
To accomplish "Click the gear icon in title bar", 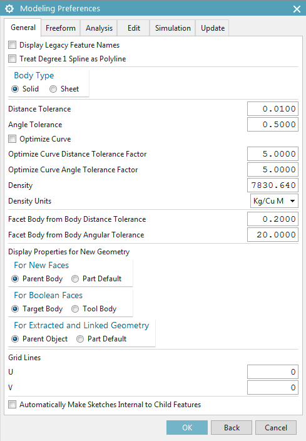I will (x=9, y=8).
